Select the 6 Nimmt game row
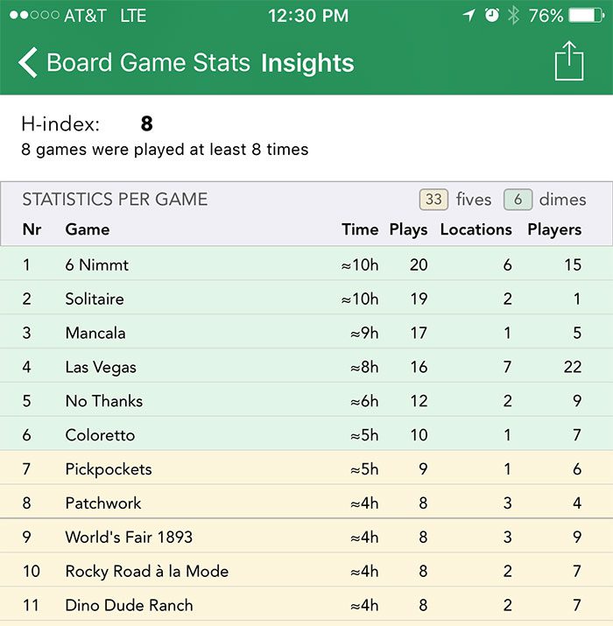This screenshot has height=626, width=613. click(306, 264)
